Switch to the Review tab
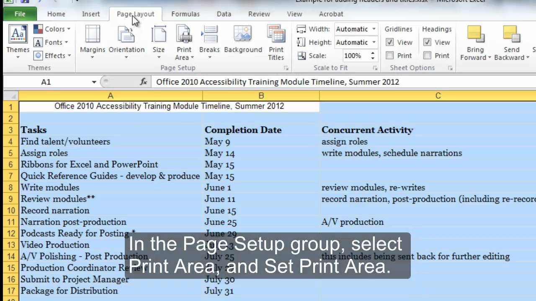 pyautogui.click(x=259, y=14)
